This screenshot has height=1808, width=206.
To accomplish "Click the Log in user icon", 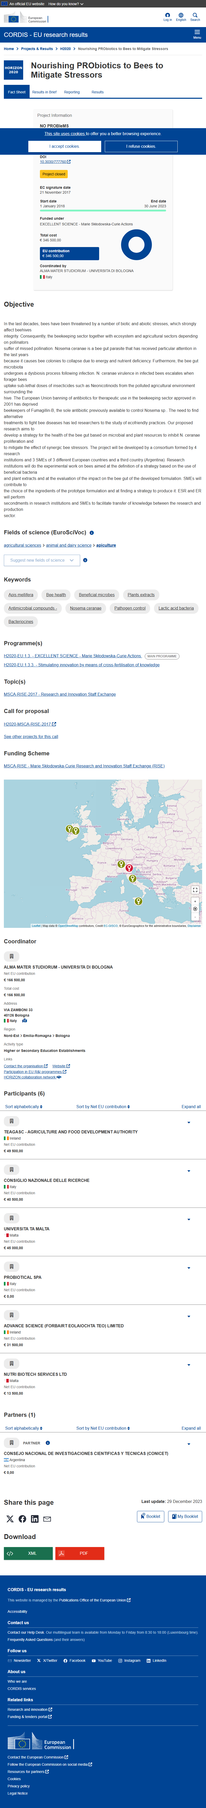I will (x=167, y=17).
